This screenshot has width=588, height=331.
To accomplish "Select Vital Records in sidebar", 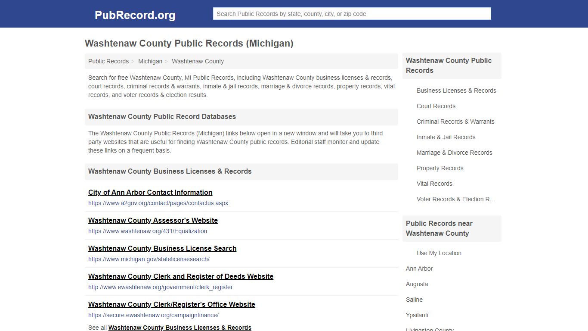I will [434, 184].
